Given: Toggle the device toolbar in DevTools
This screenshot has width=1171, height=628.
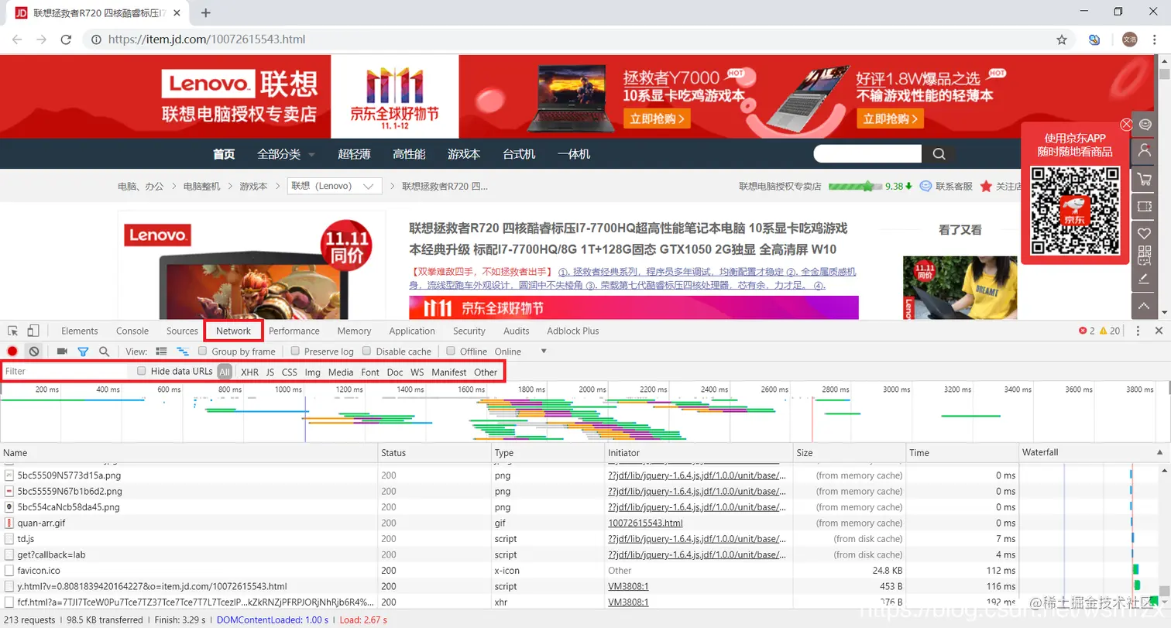Looking at the screenshot, I should pyautogui.click(x=31, y=331).
